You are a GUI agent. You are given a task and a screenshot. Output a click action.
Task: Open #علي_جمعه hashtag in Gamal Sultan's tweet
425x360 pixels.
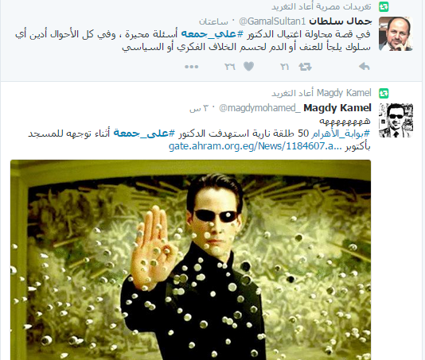(212, 34)
